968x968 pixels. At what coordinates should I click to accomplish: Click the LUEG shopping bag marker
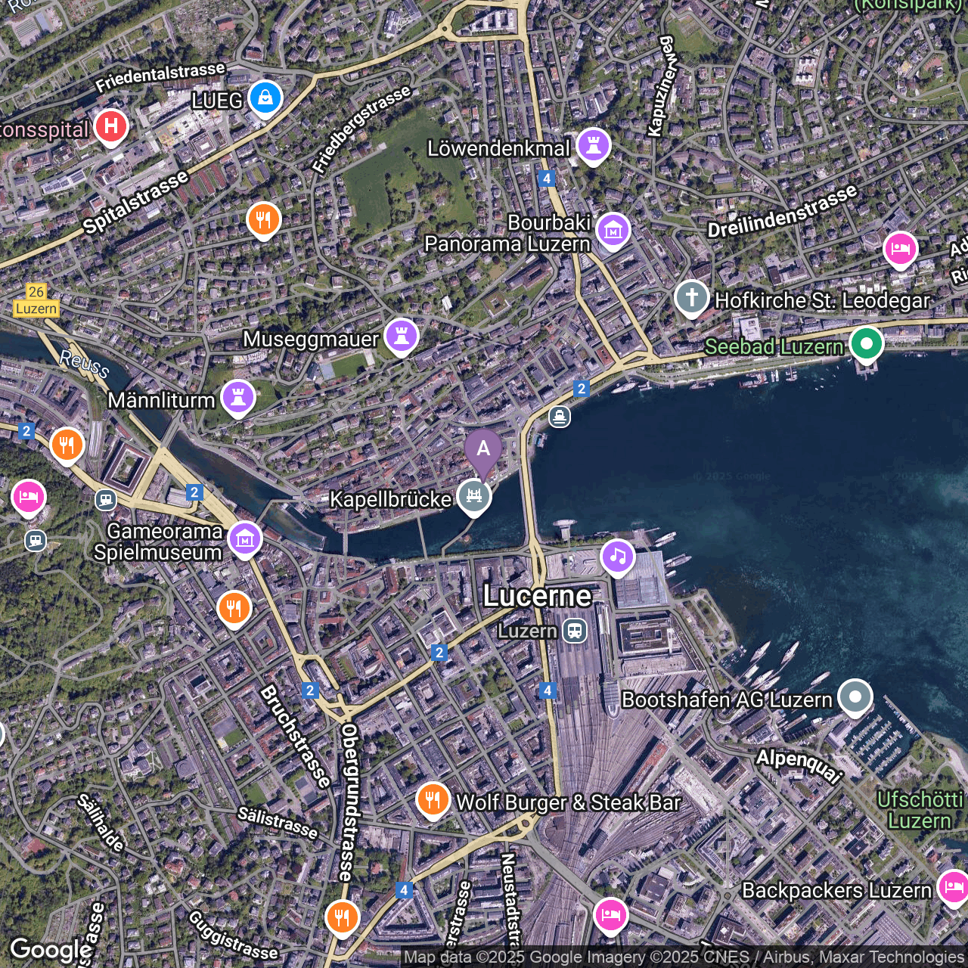[x=265, y=98]
